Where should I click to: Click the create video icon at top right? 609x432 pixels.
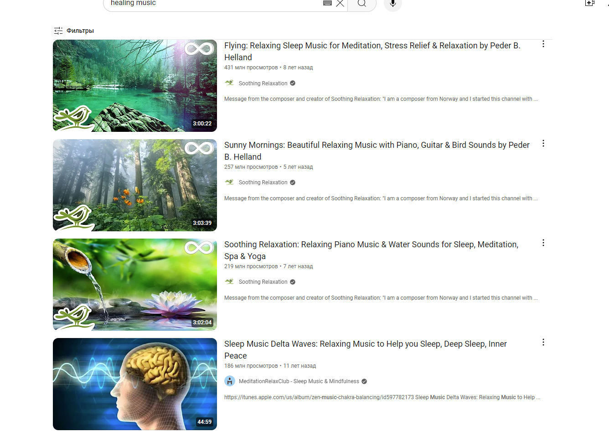coord(590,3)
